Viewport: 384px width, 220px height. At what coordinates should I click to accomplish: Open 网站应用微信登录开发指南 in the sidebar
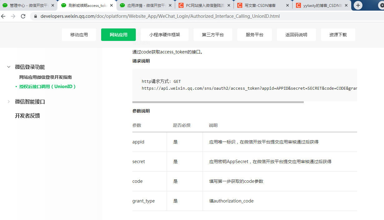[x=46, y=77]
